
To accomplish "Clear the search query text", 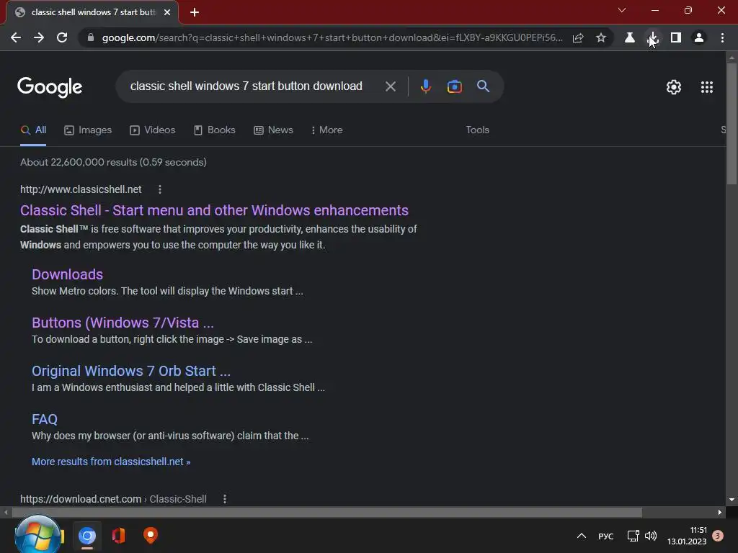I will click(390, 86).
